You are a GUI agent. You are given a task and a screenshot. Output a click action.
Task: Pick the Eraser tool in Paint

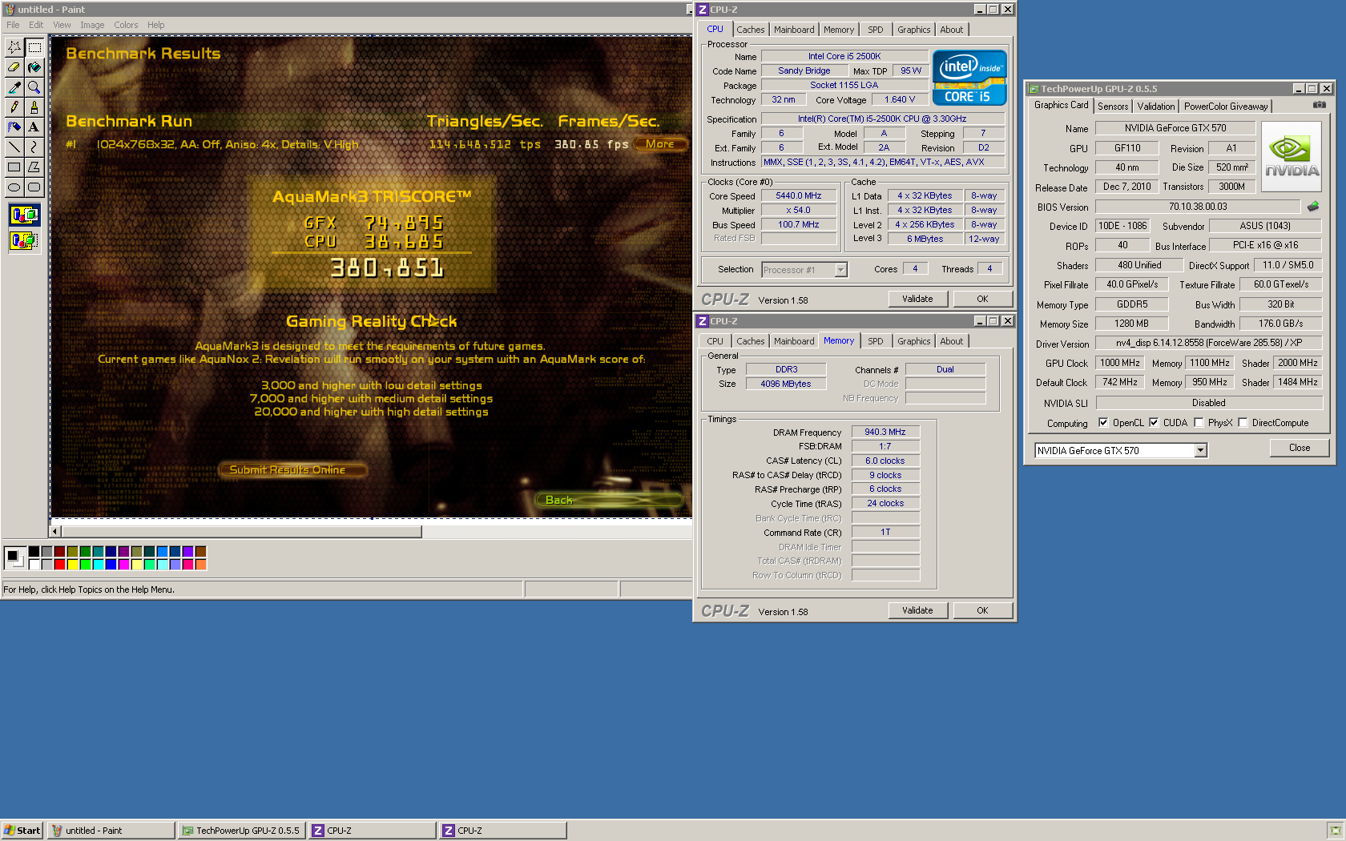pyautogui.click(x=14, y=67)
